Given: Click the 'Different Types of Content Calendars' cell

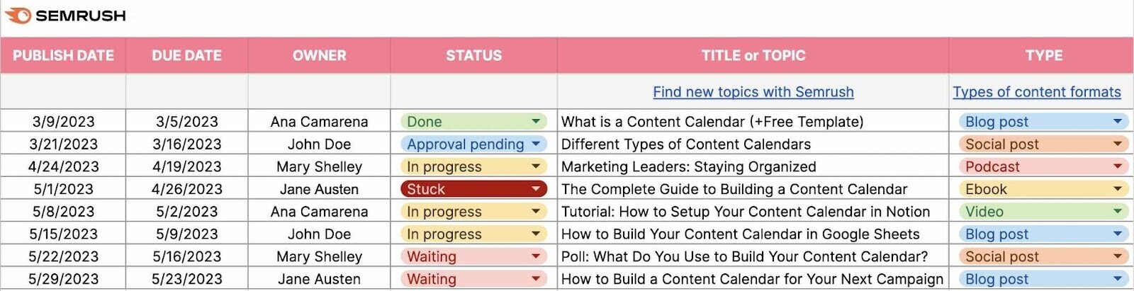Looking at the screenshot, I should pos(685,144).
